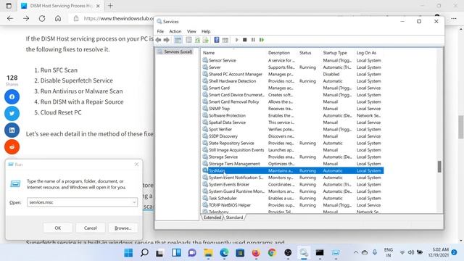464x261 pixels.
Task: Click the Services list vertical scrollbar thumb
Action: [439, 167]
